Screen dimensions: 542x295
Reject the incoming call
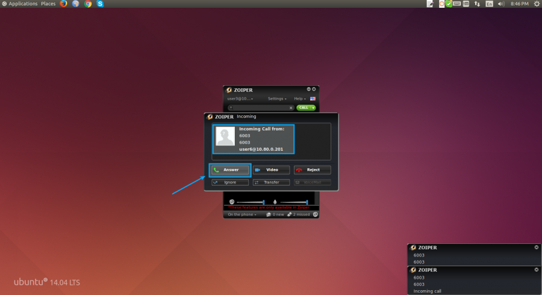point(312,170)
